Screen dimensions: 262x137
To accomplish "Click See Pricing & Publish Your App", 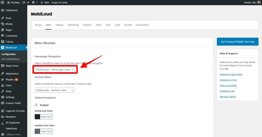I will 238,42.
